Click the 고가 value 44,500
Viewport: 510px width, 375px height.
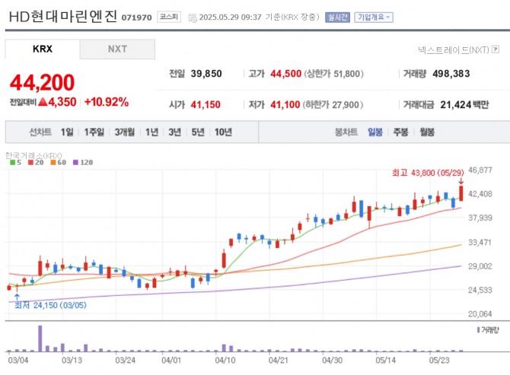(x=286, y=74)
